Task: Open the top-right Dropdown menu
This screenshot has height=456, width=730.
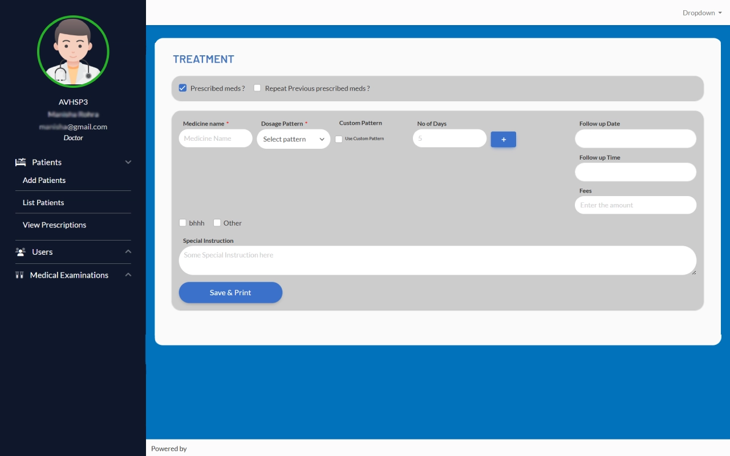Action: coord(701,13)
